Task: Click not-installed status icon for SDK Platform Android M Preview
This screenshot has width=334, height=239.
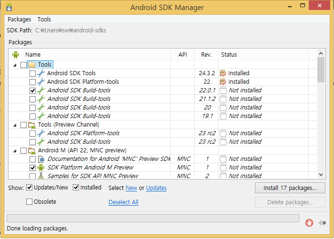Action: pos(223,168)
